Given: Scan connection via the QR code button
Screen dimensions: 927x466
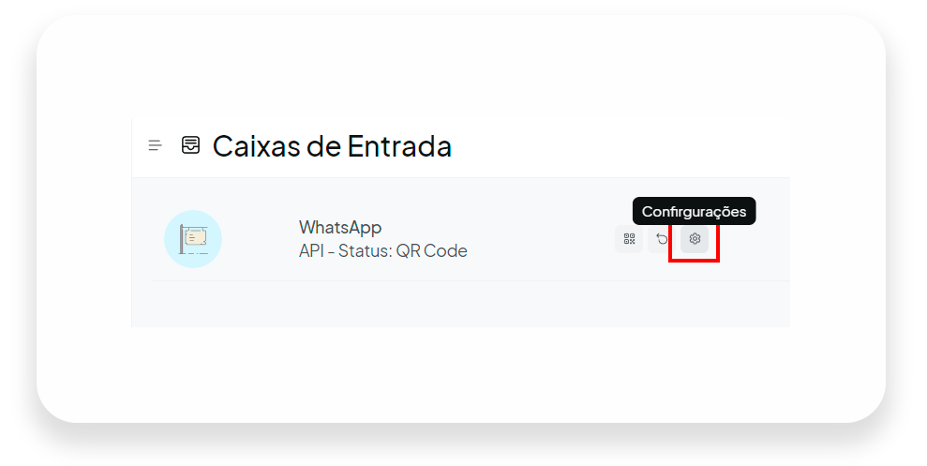Looking at the screenshot, I should click(629, 239).
